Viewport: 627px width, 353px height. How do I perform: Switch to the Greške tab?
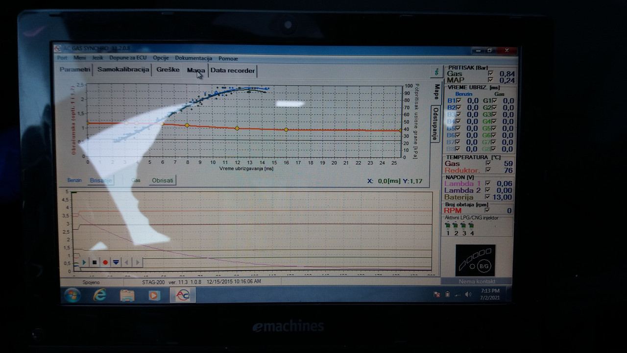pos(168,70)
